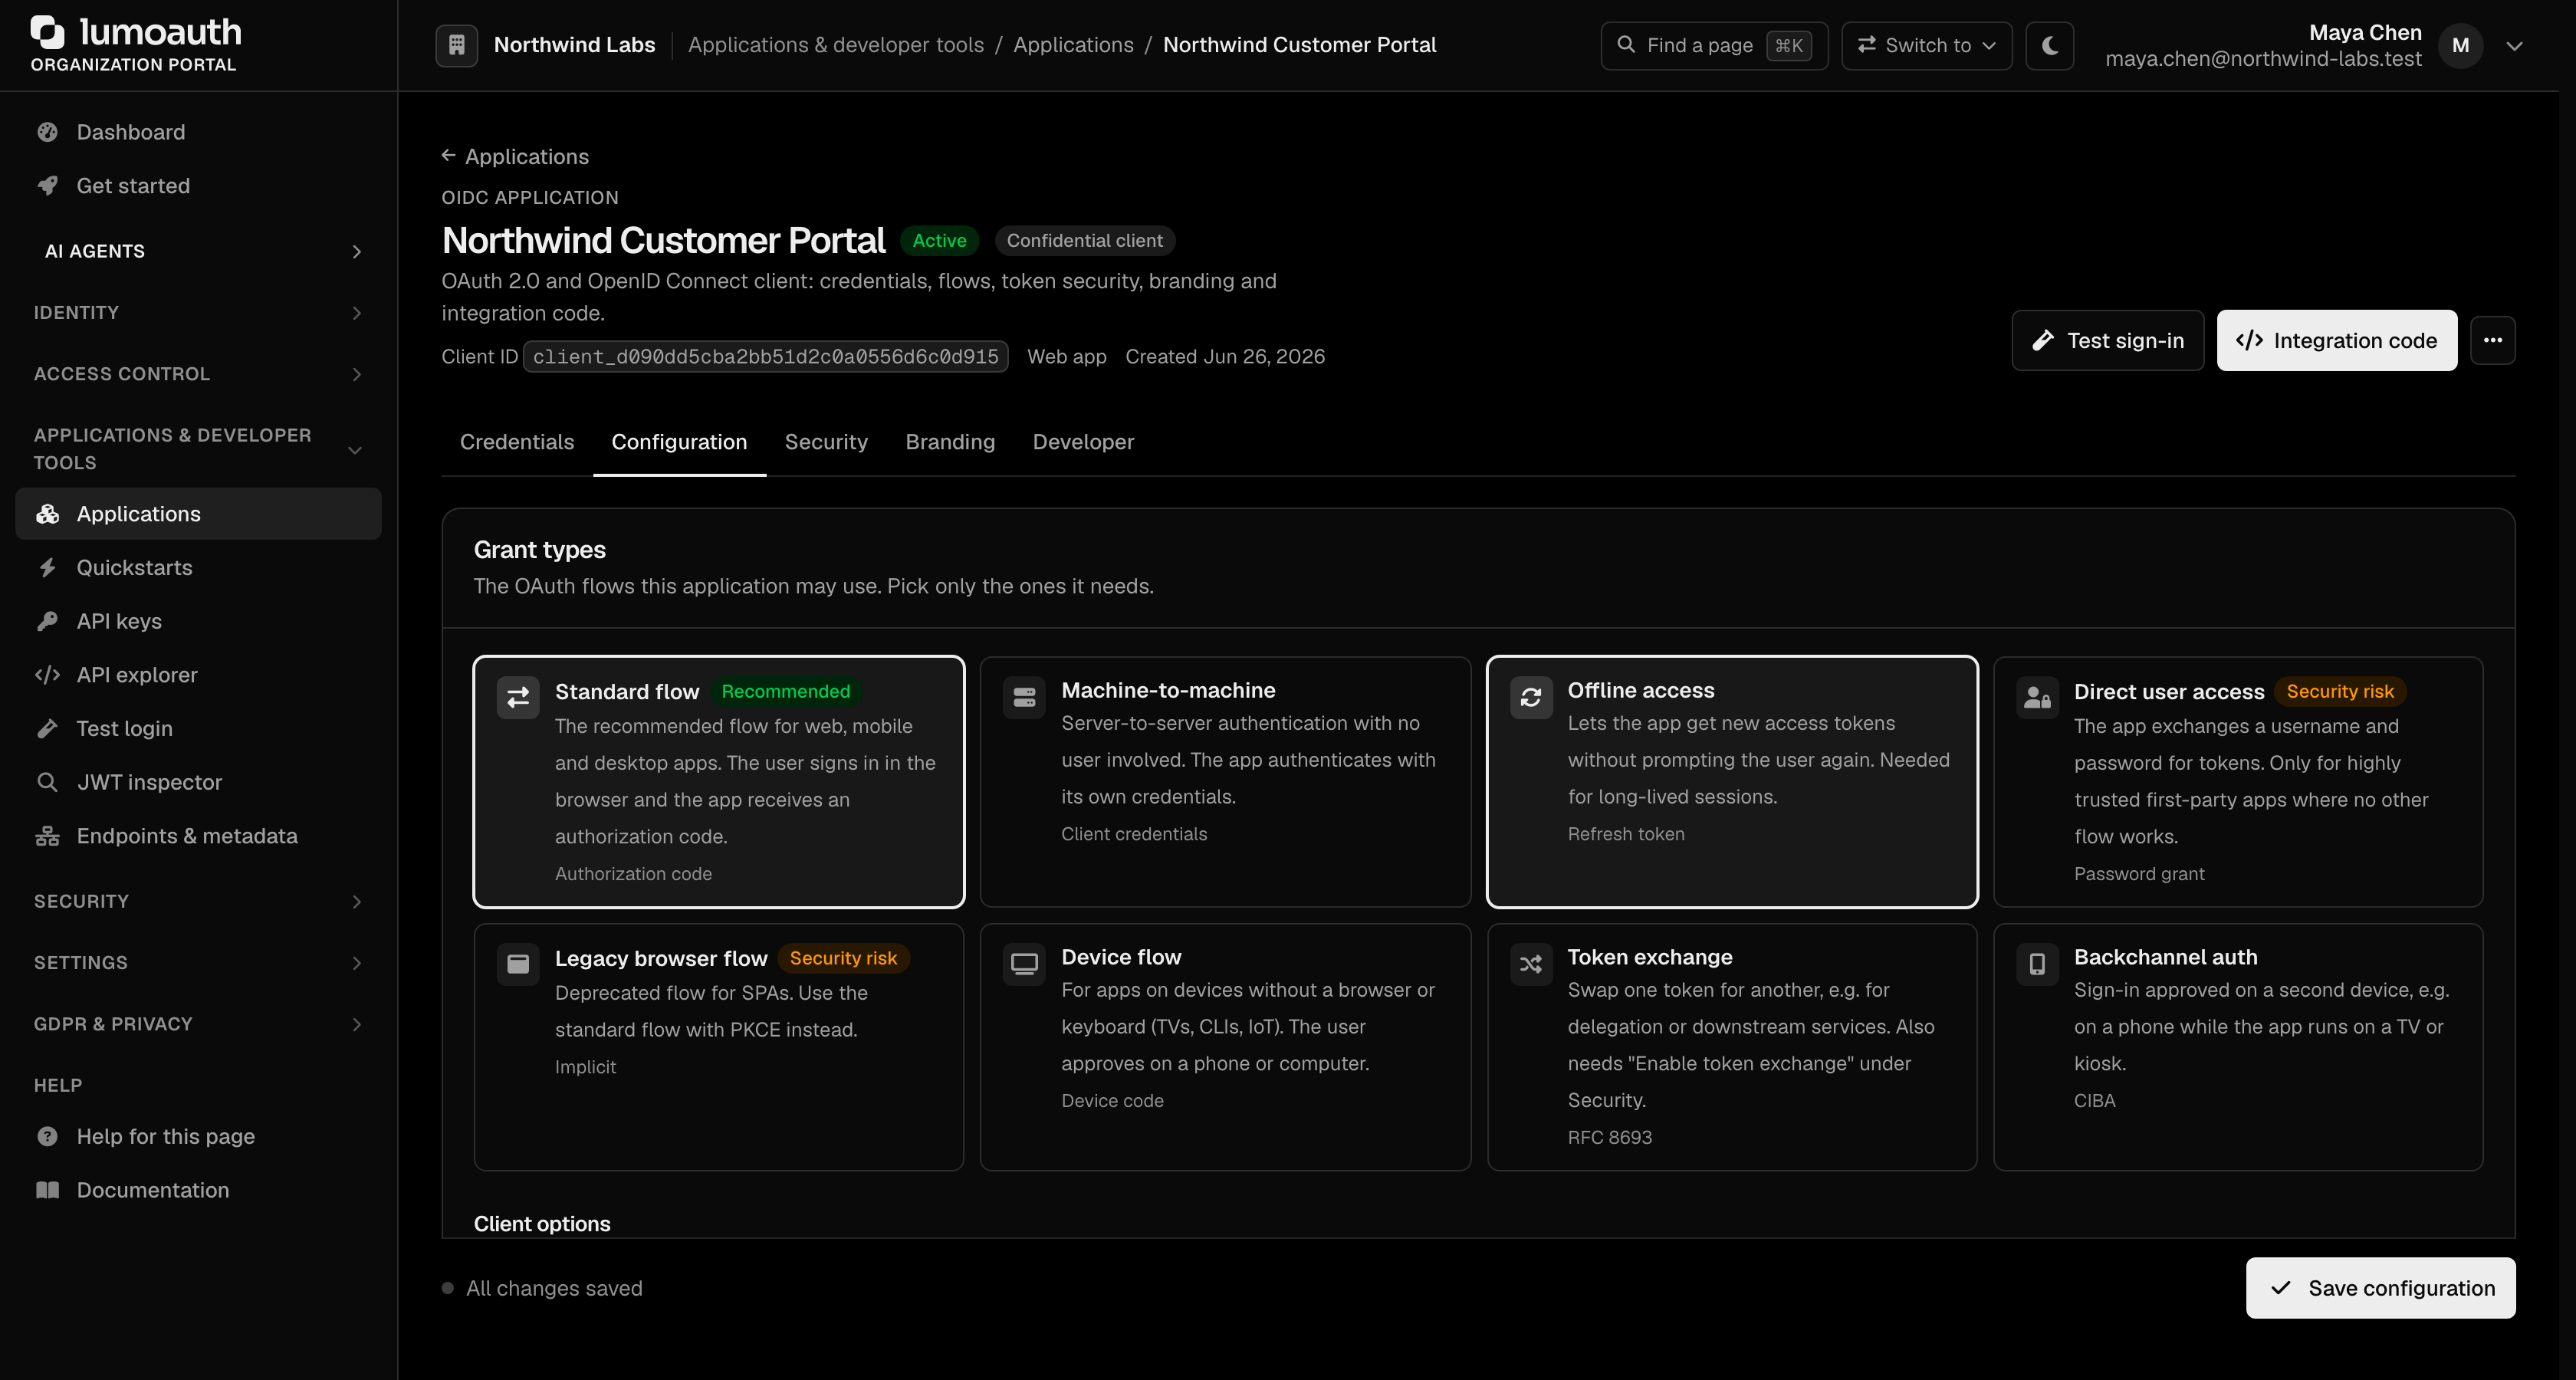
Task: Open Applications & developer tools breadcrumb
Action: point(836,45)
